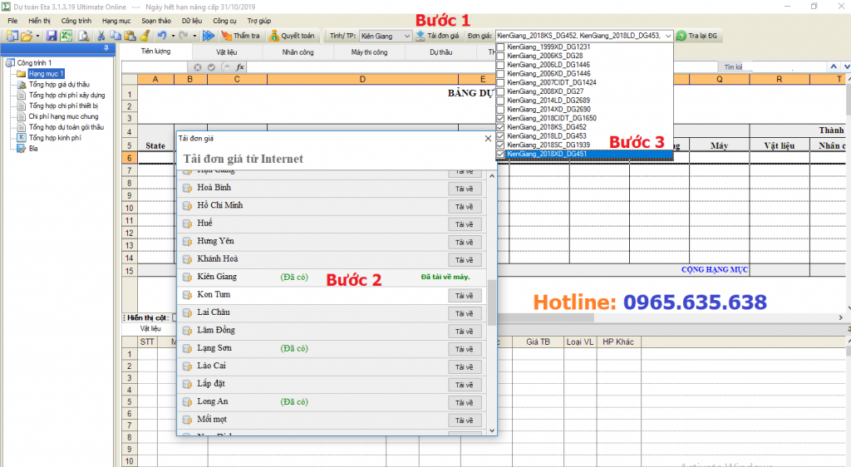This screenshot has height=467, width=851.
Task: Click the Undo arrow icon
Action: tap(161, 36)
